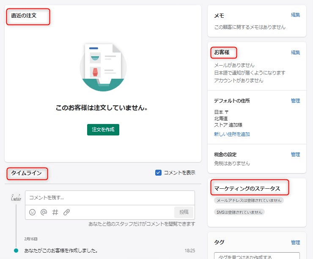This screenshot has width=313, height=259.
Task: Click the 注文を作成 button
Action: 103,129
